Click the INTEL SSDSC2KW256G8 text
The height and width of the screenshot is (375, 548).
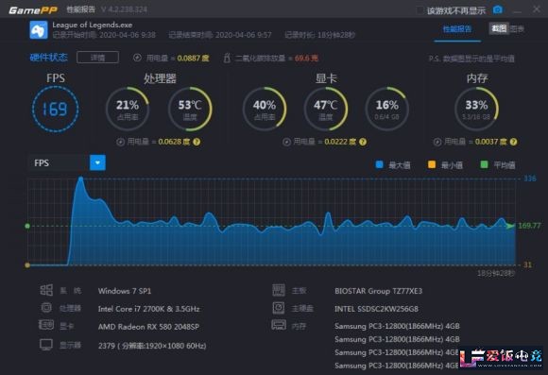pos(376,309)
